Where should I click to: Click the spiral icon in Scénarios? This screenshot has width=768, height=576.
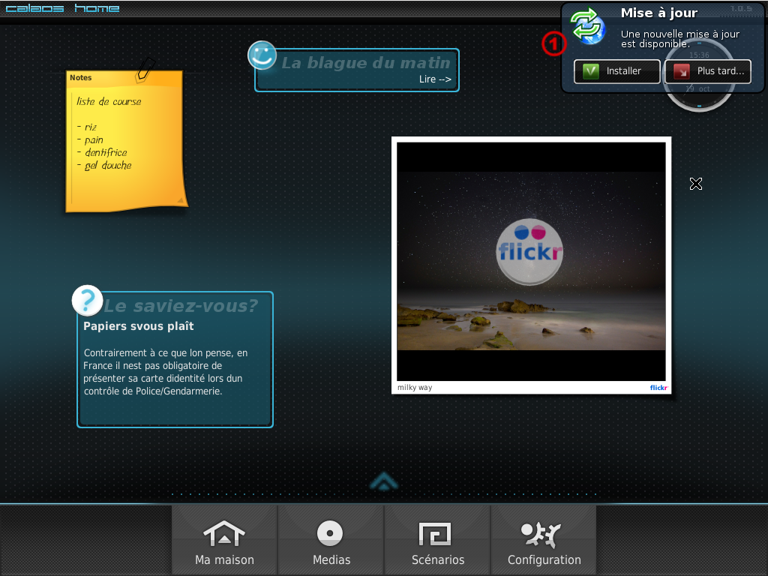[435, 534]
